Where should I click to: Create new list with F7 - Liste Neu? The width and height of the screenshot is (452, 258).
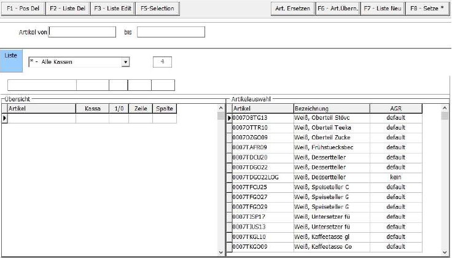coord(382,9)
